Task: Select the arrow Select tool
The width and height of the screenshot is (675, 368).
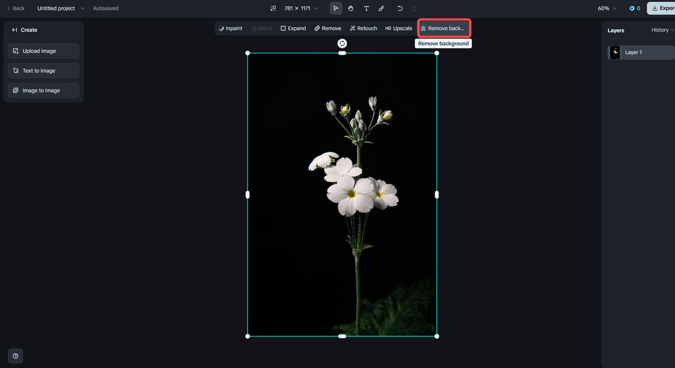Action: (x=336, y=8)
